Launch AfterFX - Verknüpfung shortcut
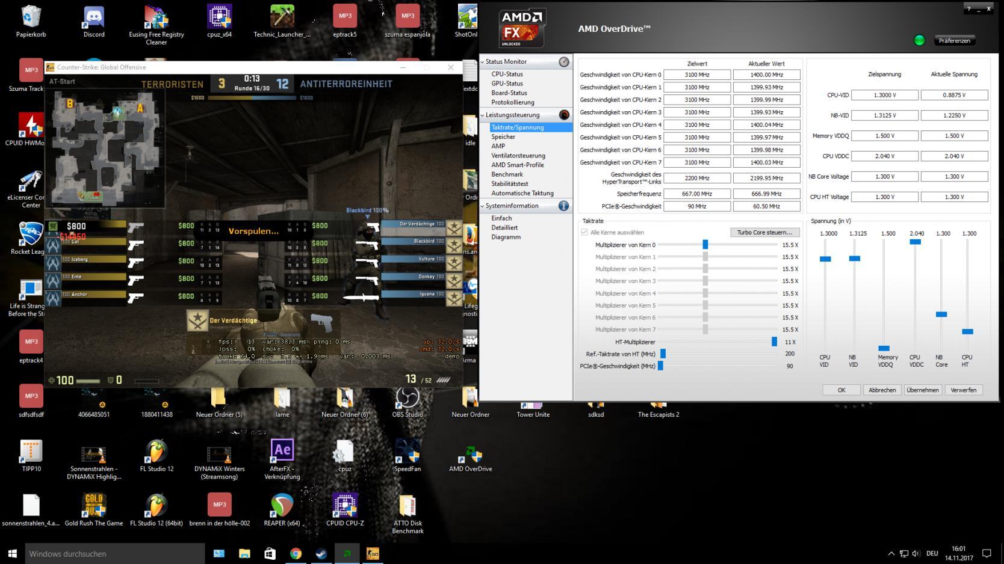Image resolution: width=1004 pixels, height=564 pixels. (282, 460)
